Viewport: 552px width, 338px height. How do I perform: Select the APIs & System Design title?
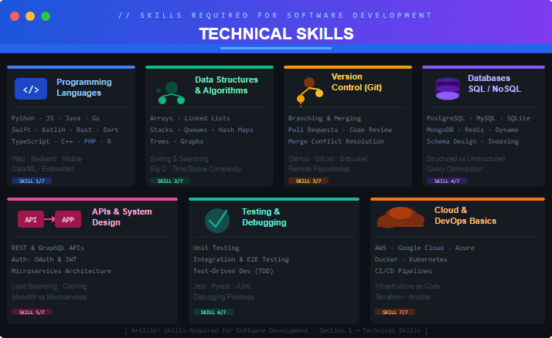coord(122,217)
